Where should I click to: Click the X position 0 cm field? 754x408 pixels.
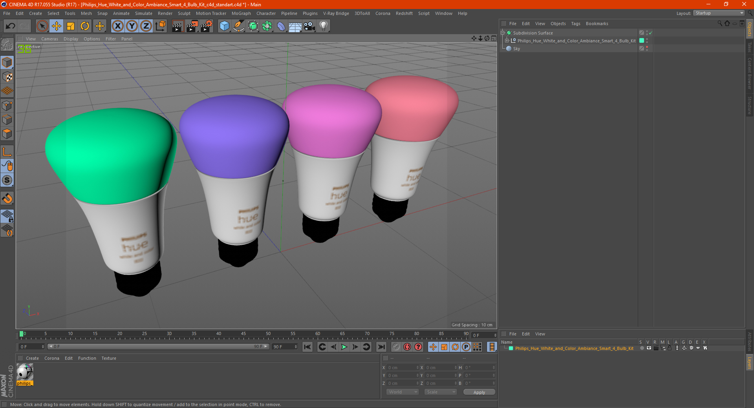(x=402, y=368)
